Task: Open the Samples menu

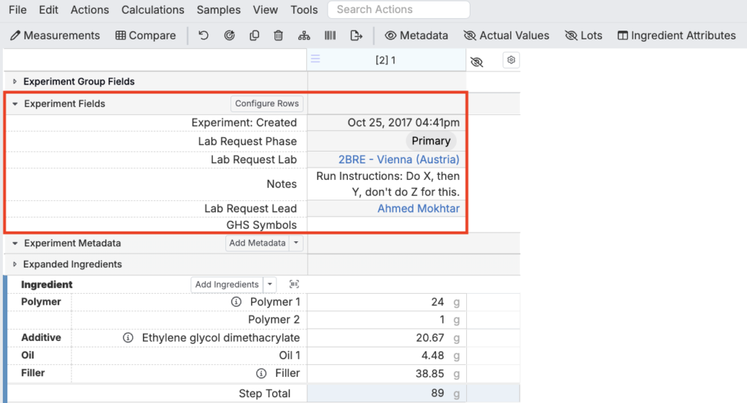Action: [x=219, y=10]
